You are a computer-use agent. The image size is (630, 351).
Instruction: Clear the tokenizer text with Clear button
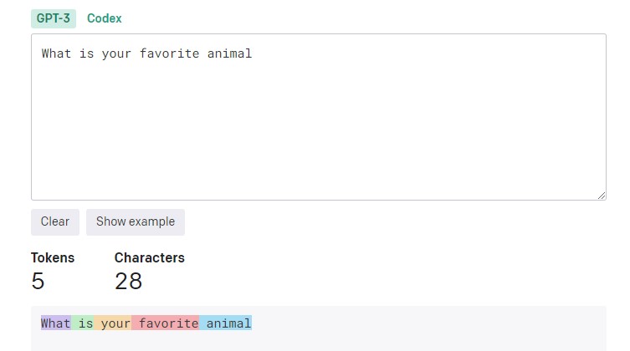point(55,221)
